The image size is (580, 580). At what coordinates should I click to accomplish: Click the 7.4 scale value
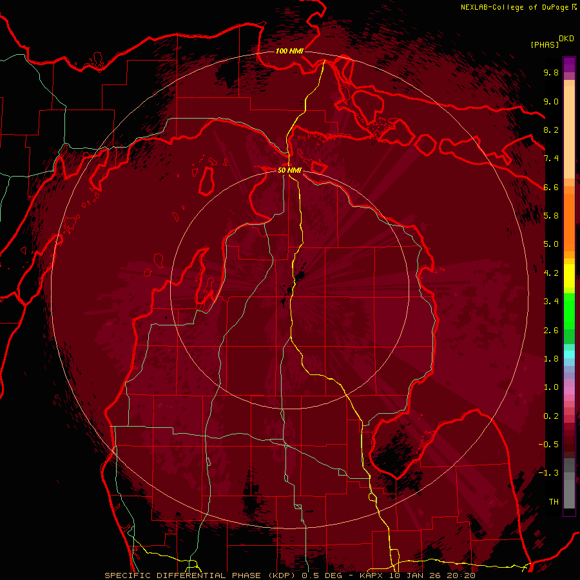(x=551, y=159)
